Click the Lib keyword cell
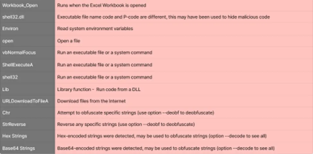This screenshot has height=154, width=313. [x=27, y=89]
